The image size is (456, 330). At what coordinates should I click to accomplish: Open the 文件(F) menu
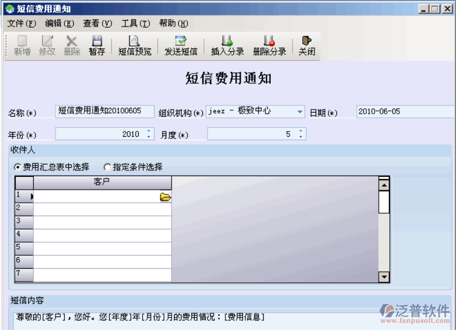(21, 23)
